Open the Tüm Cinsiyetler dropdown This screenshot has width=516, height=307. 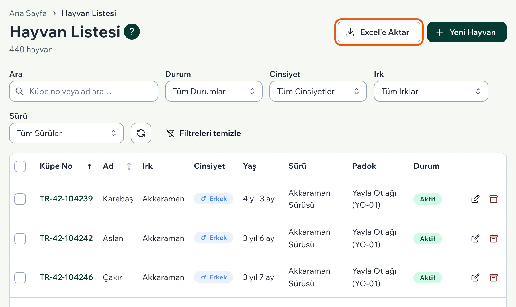tap(318, 91)
